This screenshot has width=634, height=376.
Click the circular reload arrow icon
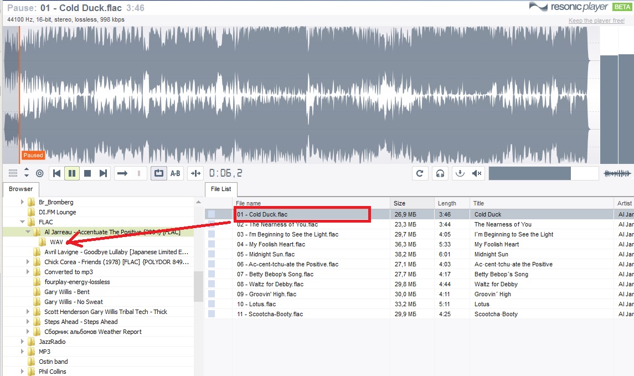(x=420, y=173)
